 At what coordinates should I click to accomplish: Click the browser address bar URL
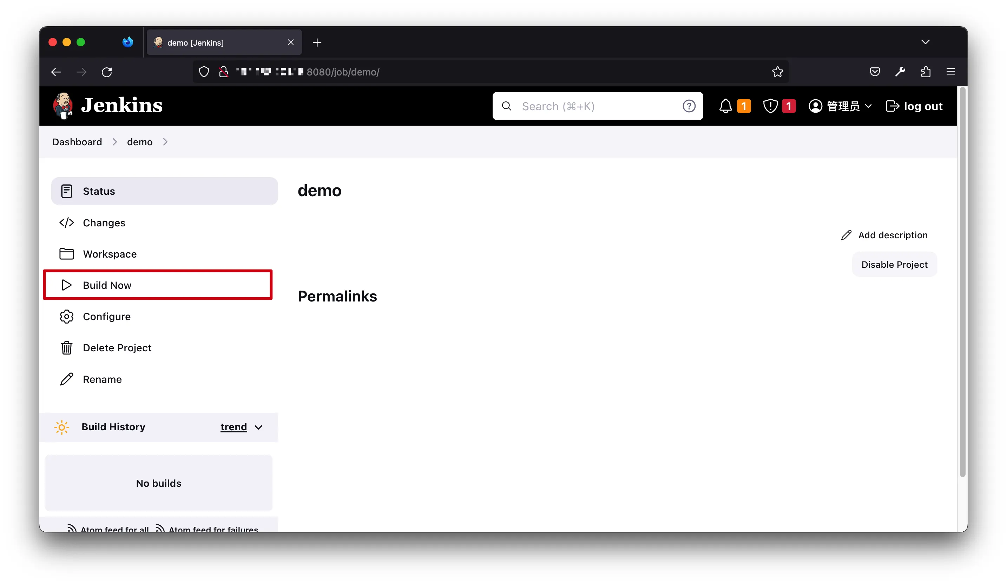coord(490,72)
